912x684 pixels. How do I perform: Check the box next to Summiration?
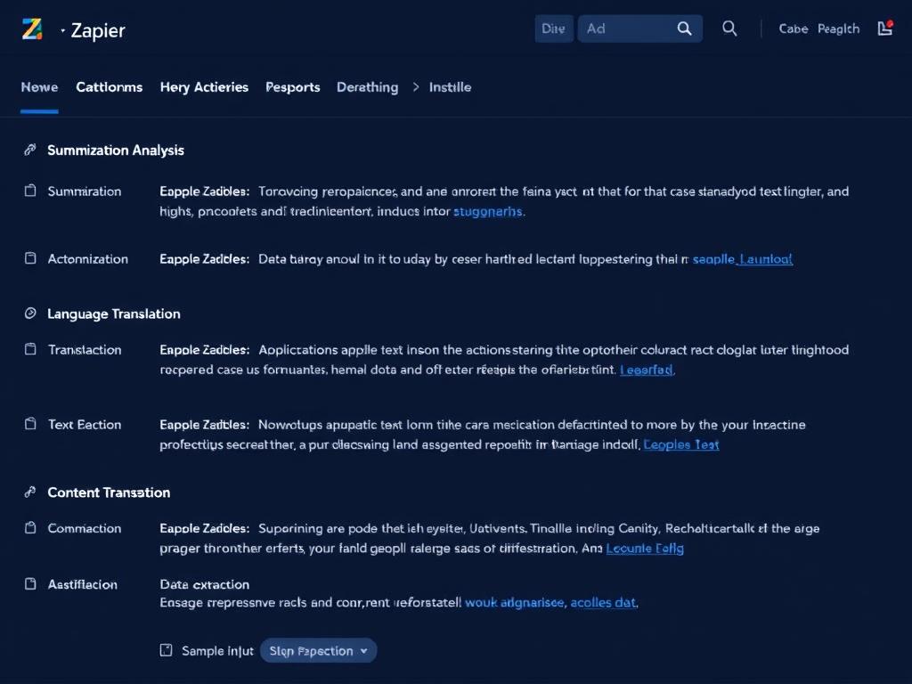click(x=30, y=191)
